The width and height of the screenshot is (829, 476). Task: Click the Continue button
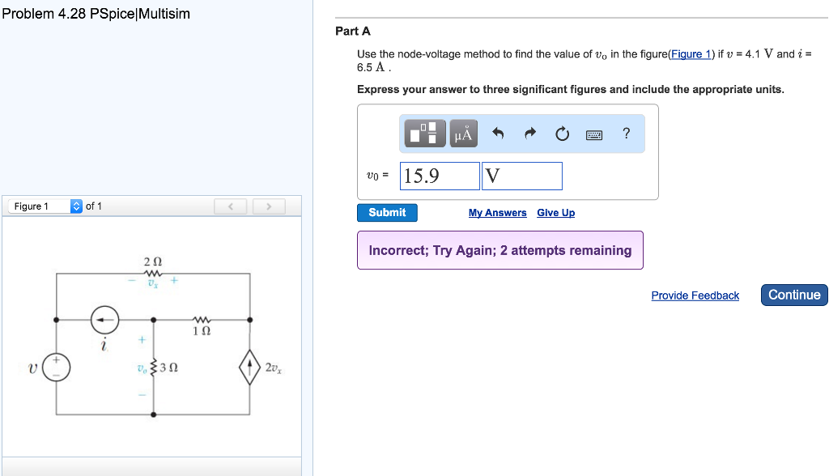(x=793, y=295)
